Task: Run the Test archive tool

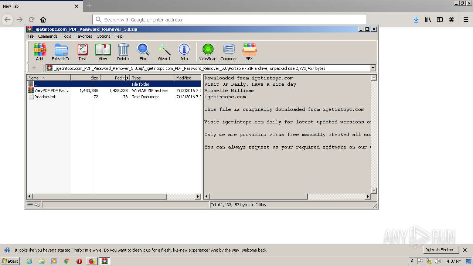Action: click(82, 52)
